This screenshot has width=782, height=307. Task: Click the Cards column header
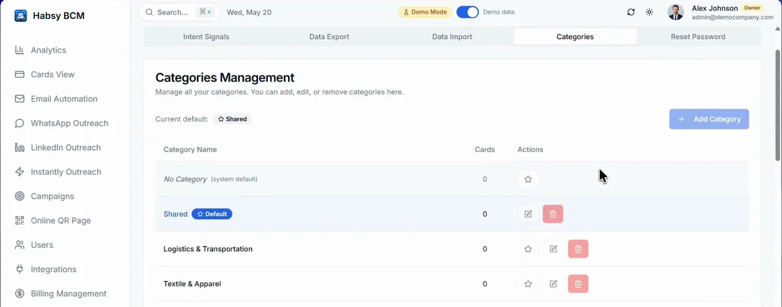click(485, 150)
